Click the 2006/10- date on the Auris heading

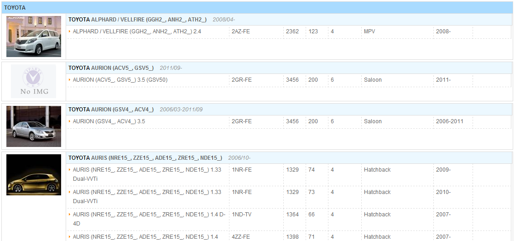tap(239, 158)
